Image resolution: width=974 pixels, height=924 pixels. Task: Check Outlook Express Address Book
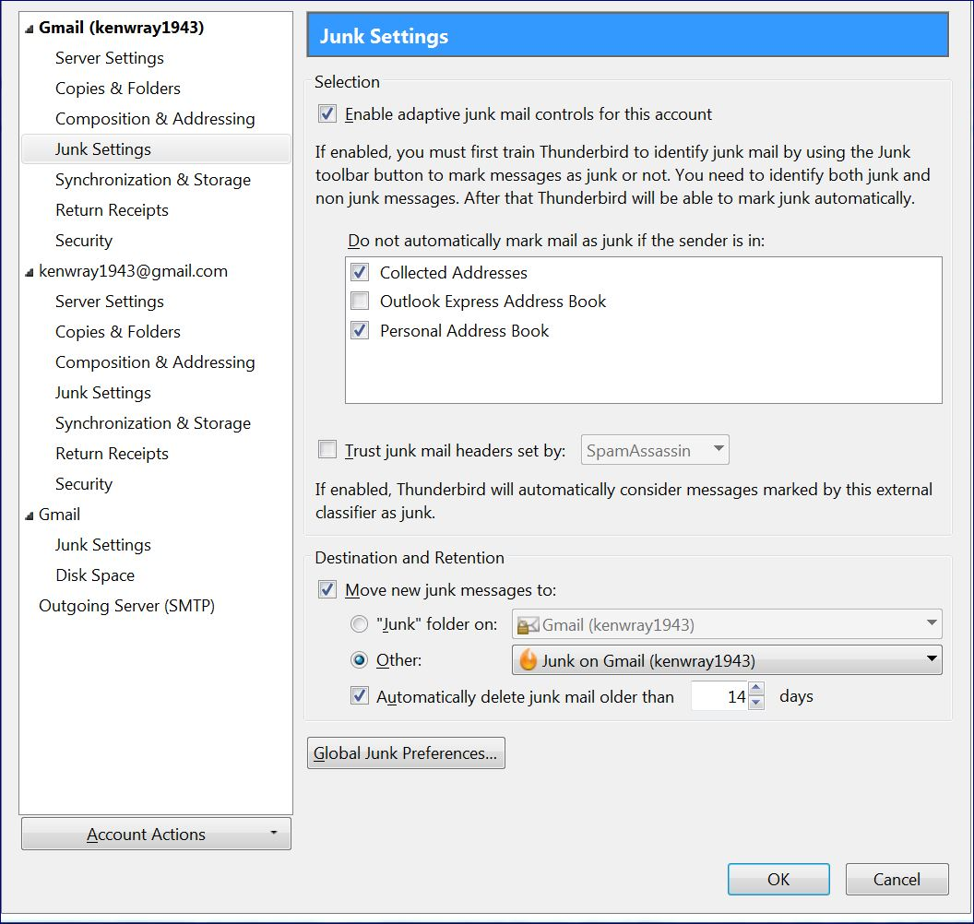tap(360, 301)
